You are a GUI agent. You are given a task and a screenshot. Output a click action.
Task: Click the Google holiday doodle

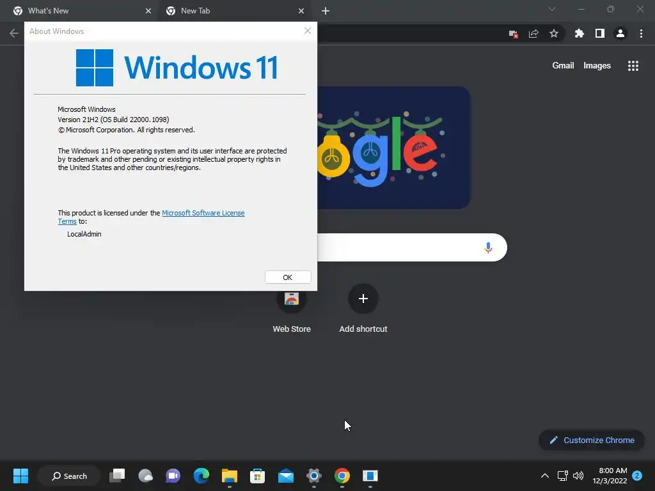pos(394,148)
